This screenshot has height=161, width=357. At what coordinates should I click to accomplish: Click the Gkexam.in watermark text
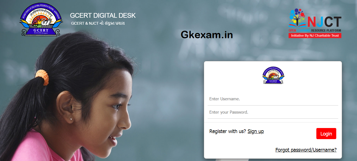[207, 35]
